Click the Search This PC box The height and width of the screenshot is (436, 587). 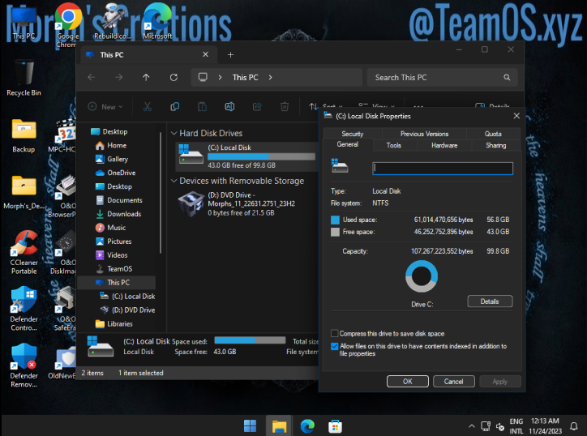[x=442, y=78]
